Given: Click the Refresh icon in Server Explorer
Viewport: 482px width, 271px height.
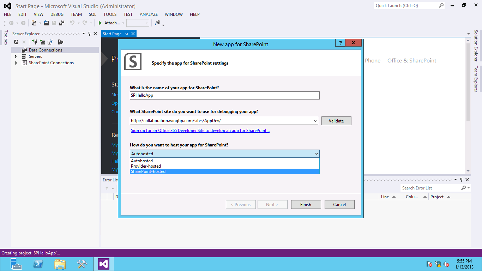Looking at the screenshot, I should pyautogui.click(x=16, y=42).
